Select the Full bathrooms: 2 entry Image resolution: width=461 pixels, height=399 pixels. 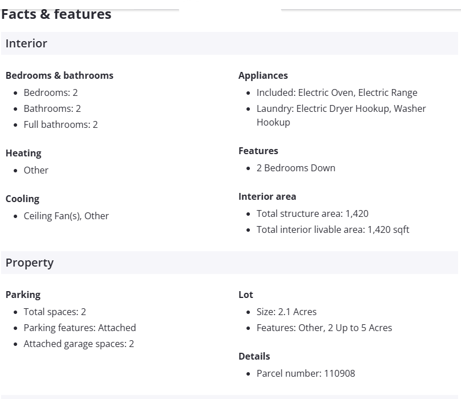coord(60,124)
